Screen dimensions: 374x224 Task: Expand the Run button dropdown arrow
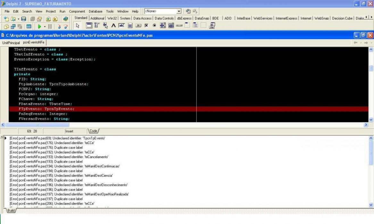(x=45, y=27)
